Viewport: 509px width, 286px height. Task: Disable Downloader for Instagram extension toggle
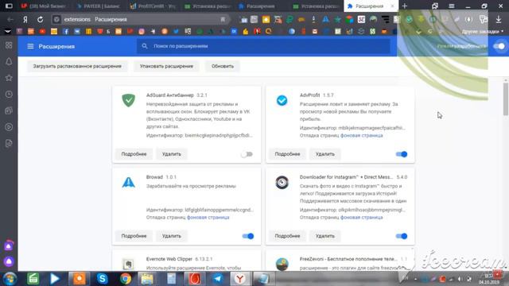(402, 236)
